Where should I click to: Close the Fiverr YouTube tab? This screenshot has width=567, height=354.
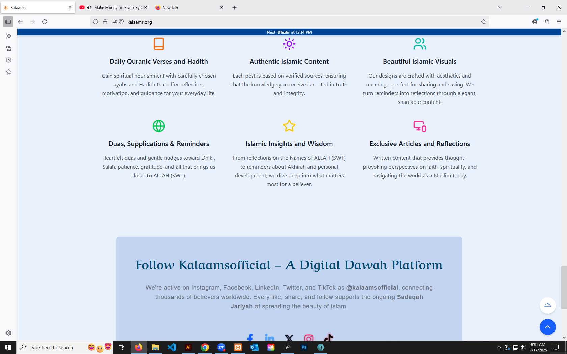click(146, 7)
